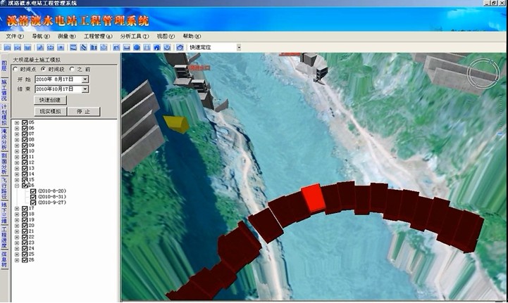Expand tree node 22
This screenshot has height=303, width=508.
pos(17,237)
